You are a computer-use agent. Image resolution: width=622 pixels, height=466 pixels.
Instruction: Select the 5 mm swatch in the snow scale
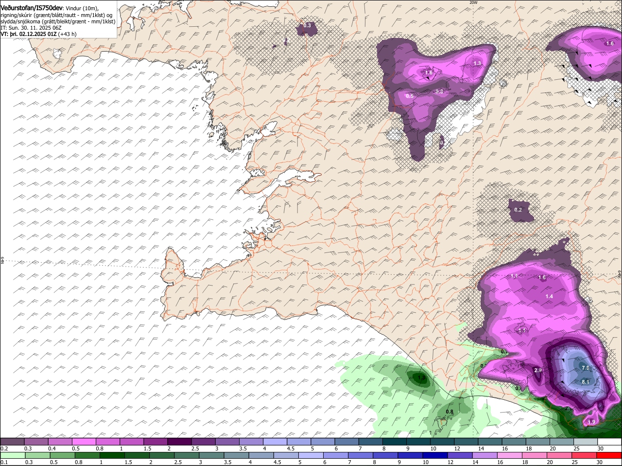pyautogui.click(x=322, y=442)
